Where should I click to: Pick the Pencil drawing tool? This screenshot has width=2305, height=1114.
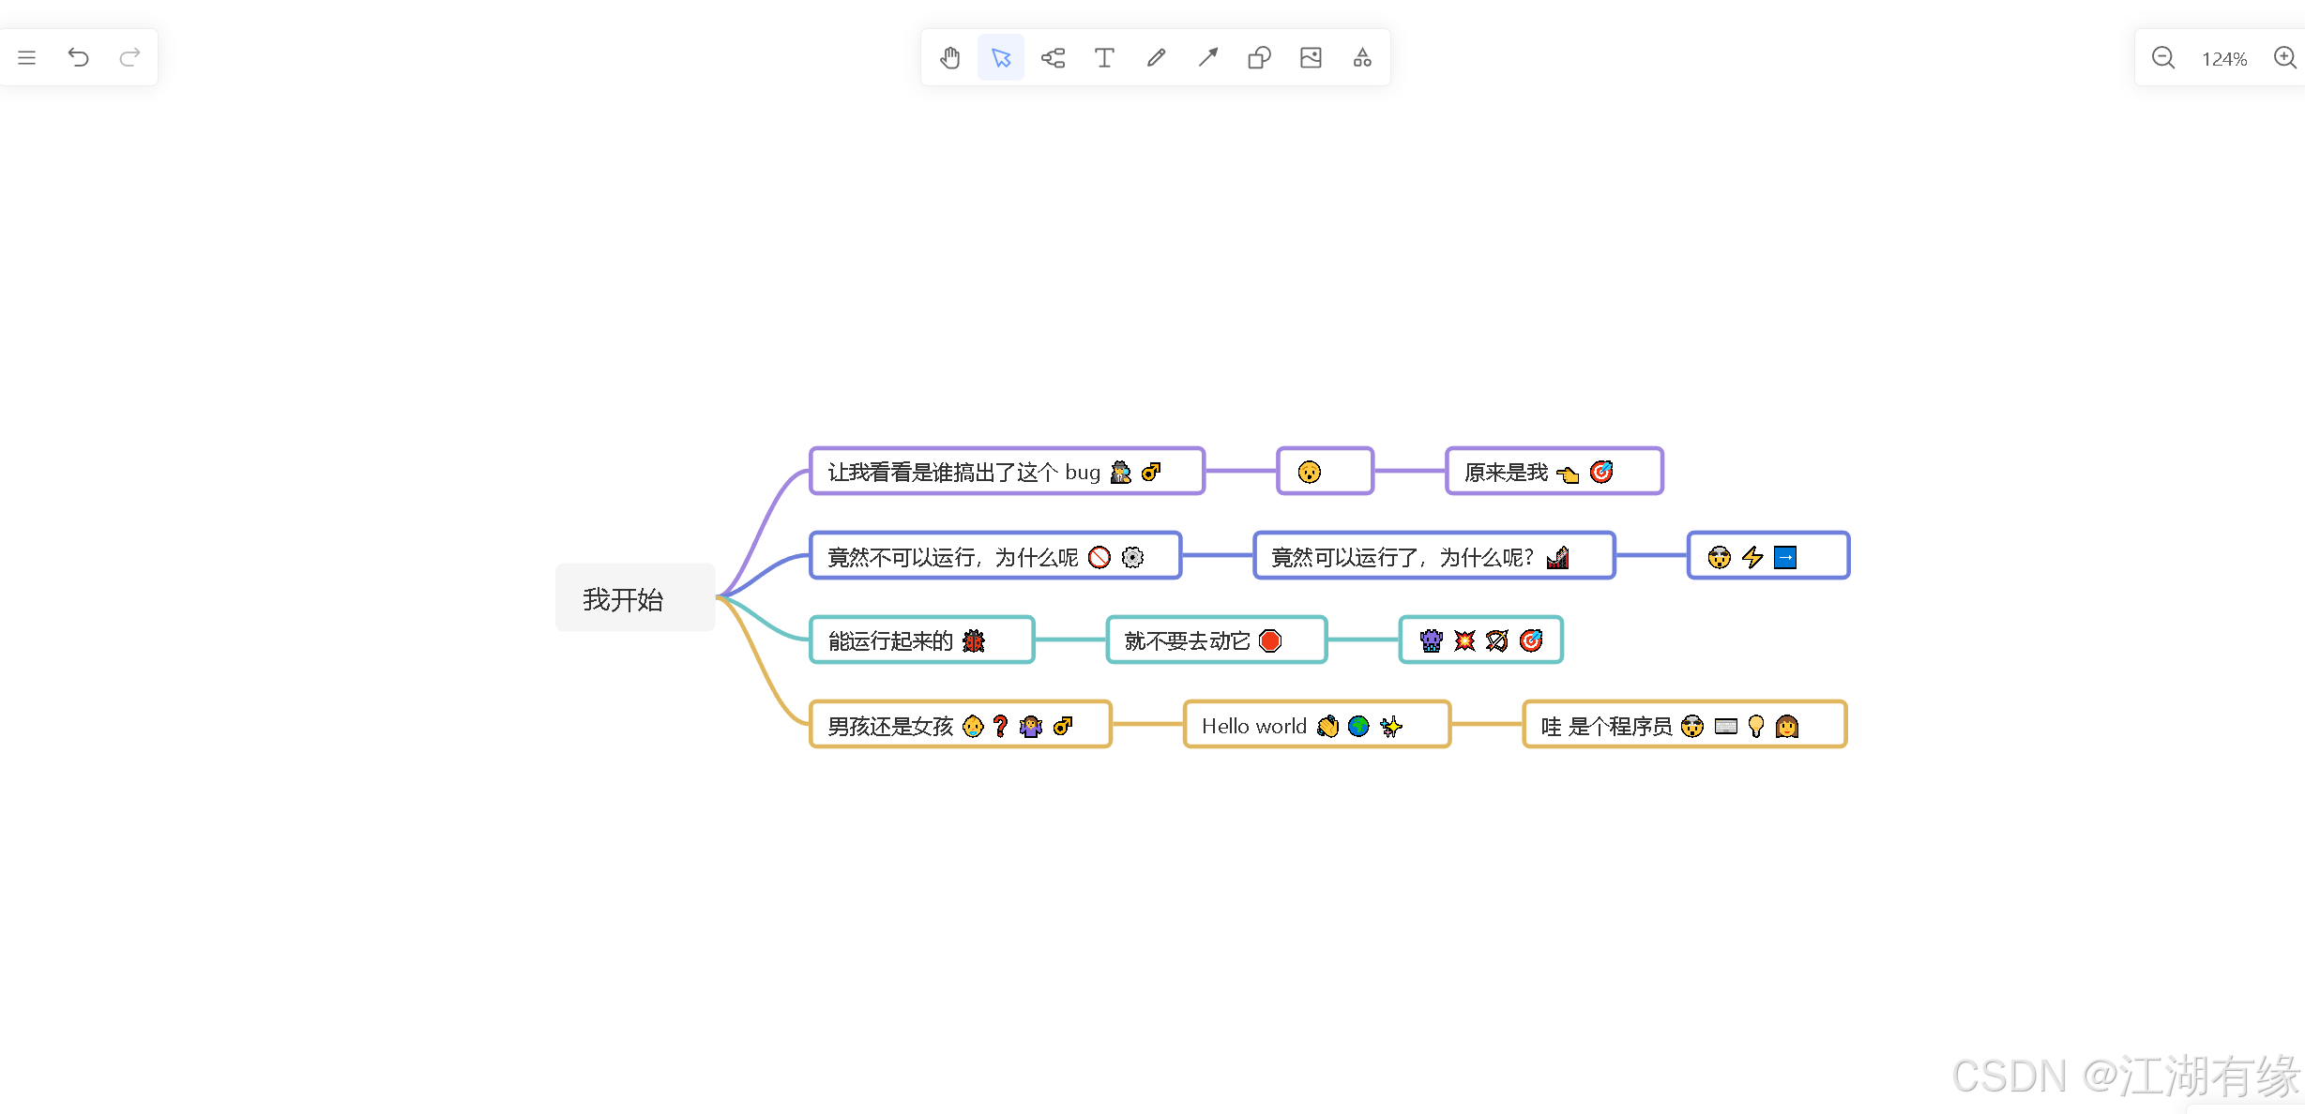tap(1156, 57)
